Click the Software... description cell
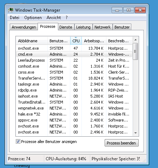Screen dimensions: 158x168 click(118, 120)
